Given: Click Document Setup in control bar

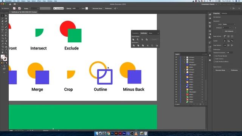Looking at the screenshot, I should coord(98,8).
